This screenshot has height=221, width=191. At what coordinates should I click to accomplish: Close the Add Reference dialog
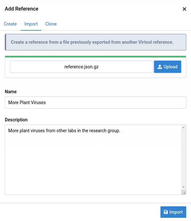pyautogui.click(x=184, y=9)
